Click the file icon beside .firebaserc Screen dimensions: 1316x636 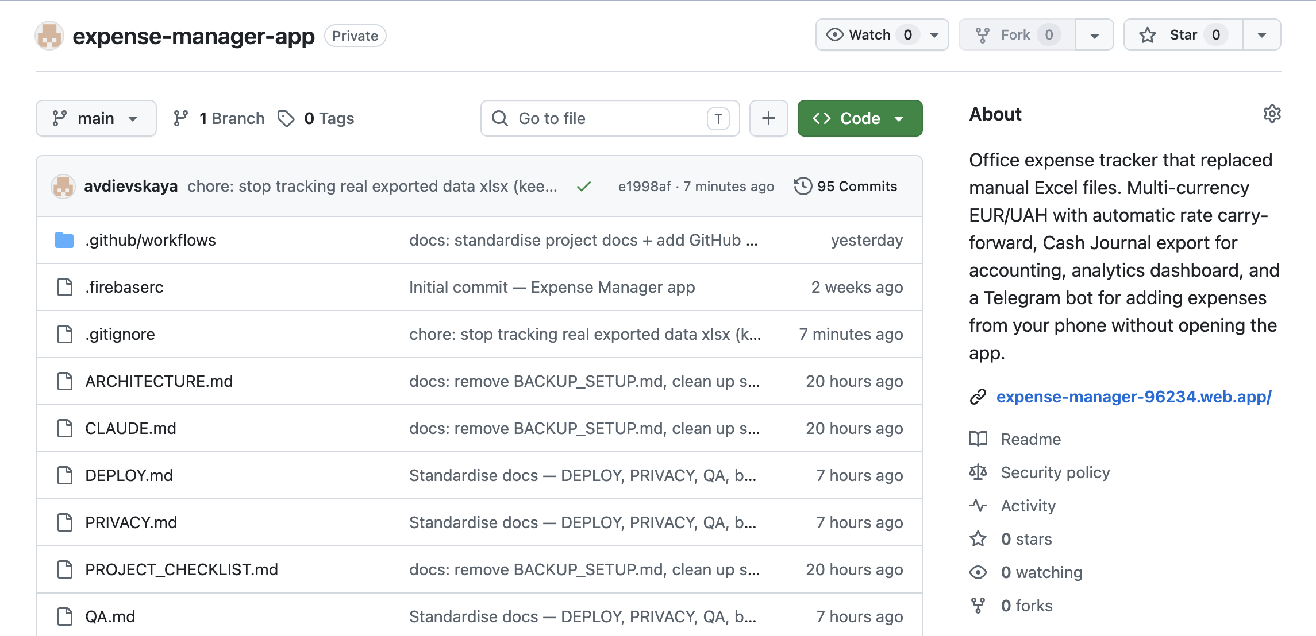65,287
